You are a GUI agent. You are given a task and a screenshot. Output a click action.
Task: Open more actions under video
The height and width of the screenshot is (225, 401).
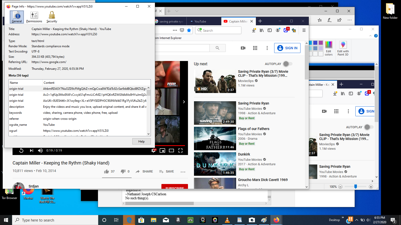coord(183,172)
